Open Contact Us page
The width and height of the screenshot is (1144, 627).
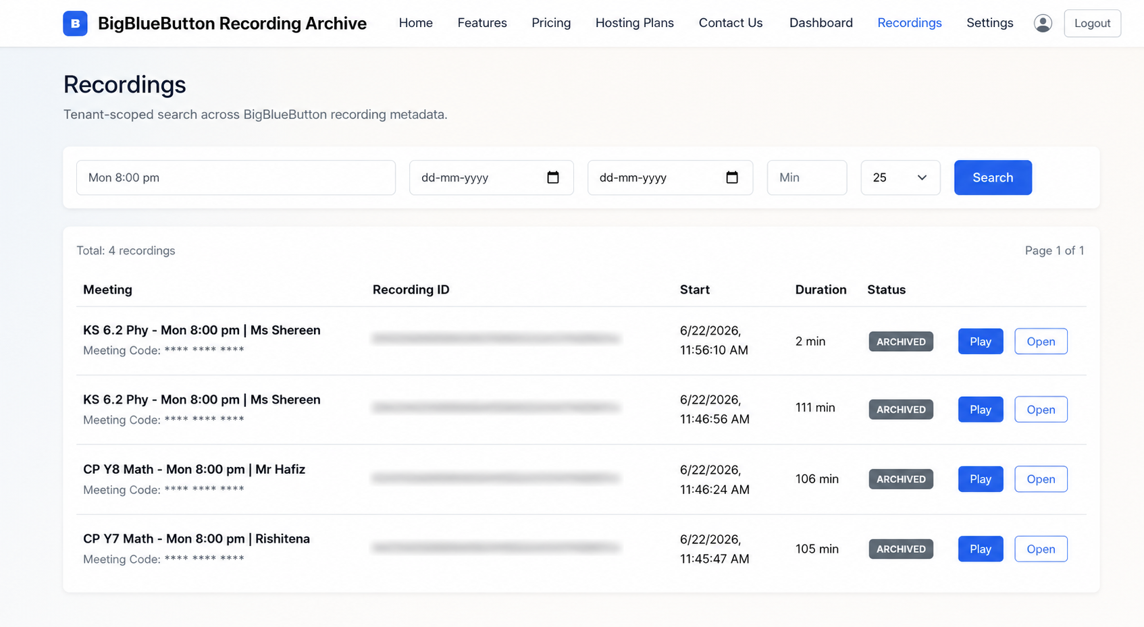coord(731,23)
